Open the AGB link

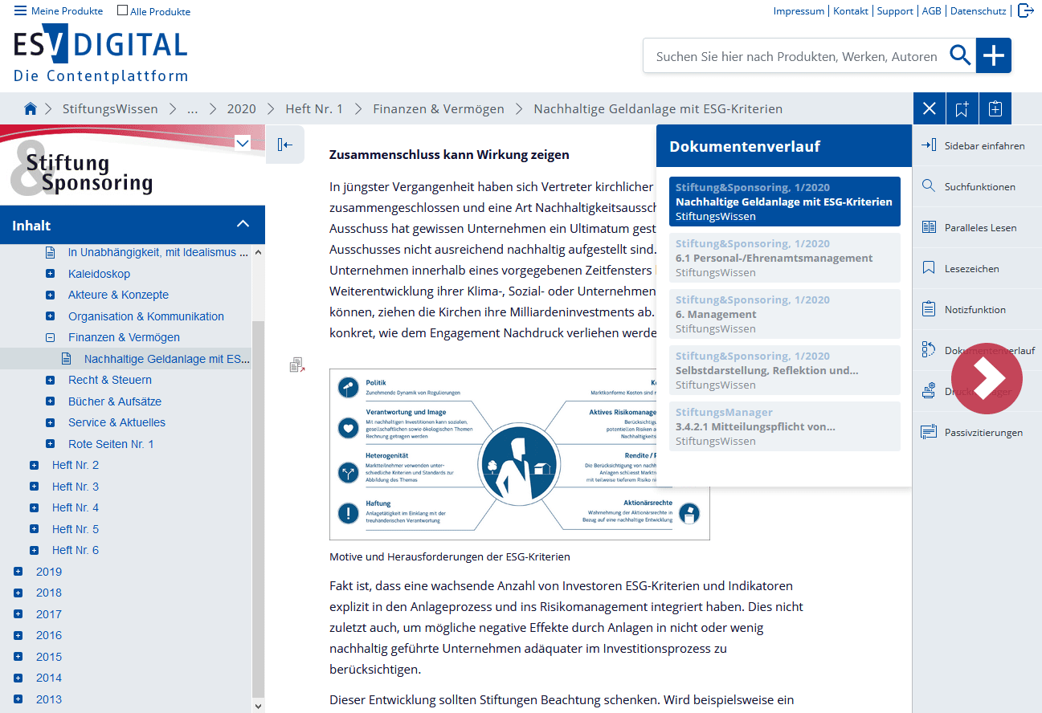pyautogui.click(x=932, y=11)
